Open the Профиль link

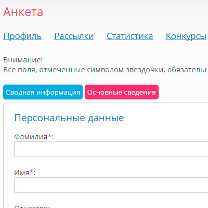click(x=22, y=36)
